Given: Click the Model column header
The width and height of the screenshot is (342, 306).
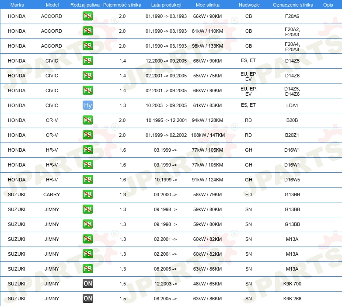Looking at the screenshot, I should click(x=52, y=5).
